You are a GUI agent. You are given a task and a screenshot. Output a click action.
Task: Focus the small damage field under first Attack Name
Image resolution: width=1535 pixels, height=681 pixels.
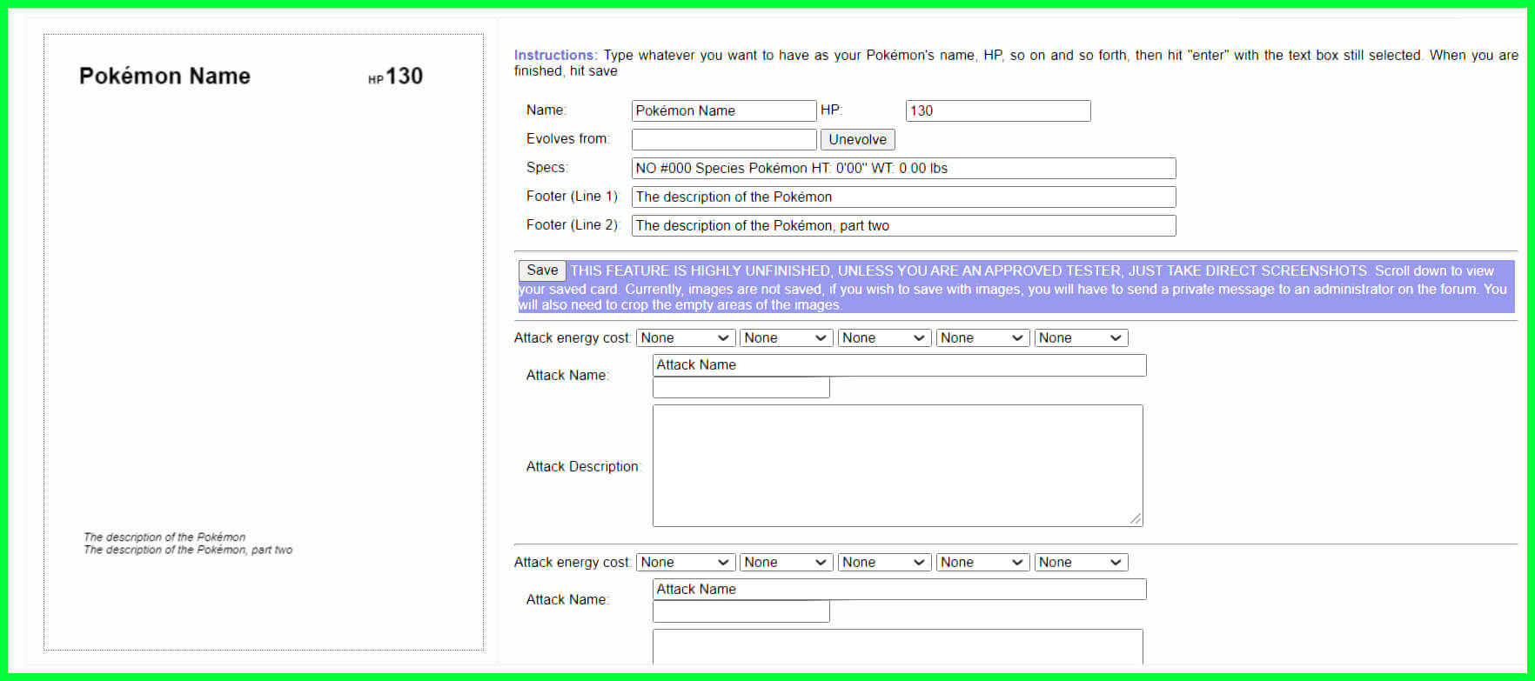click(741, 388)
